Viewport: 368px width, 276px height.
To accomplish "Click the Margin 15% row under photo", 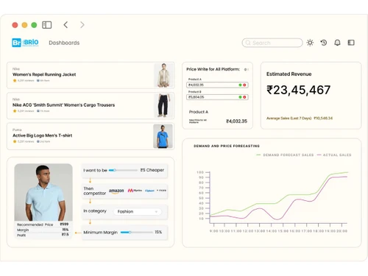I will 43,230.
